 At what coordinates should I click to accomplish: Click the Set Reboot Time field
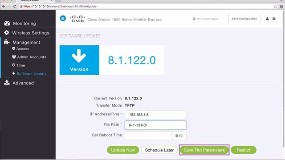click(x=148, y=136)
